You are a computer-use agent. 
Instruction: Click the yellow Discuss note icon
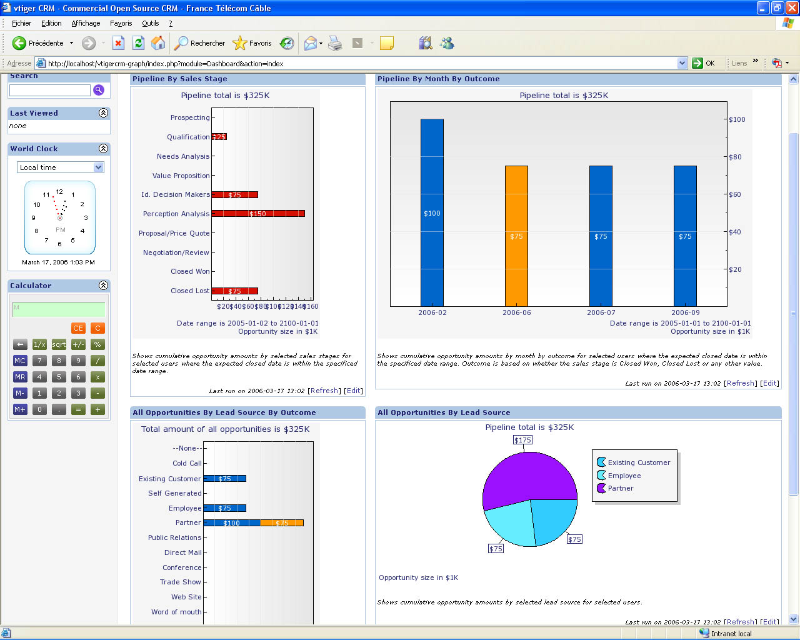[387, 43]
